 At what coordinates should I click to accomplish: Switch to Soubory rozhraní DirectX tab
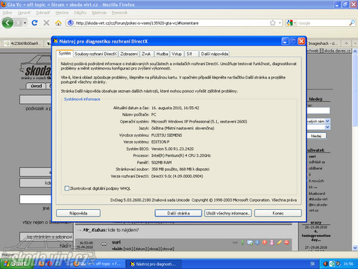click(95, 54)
